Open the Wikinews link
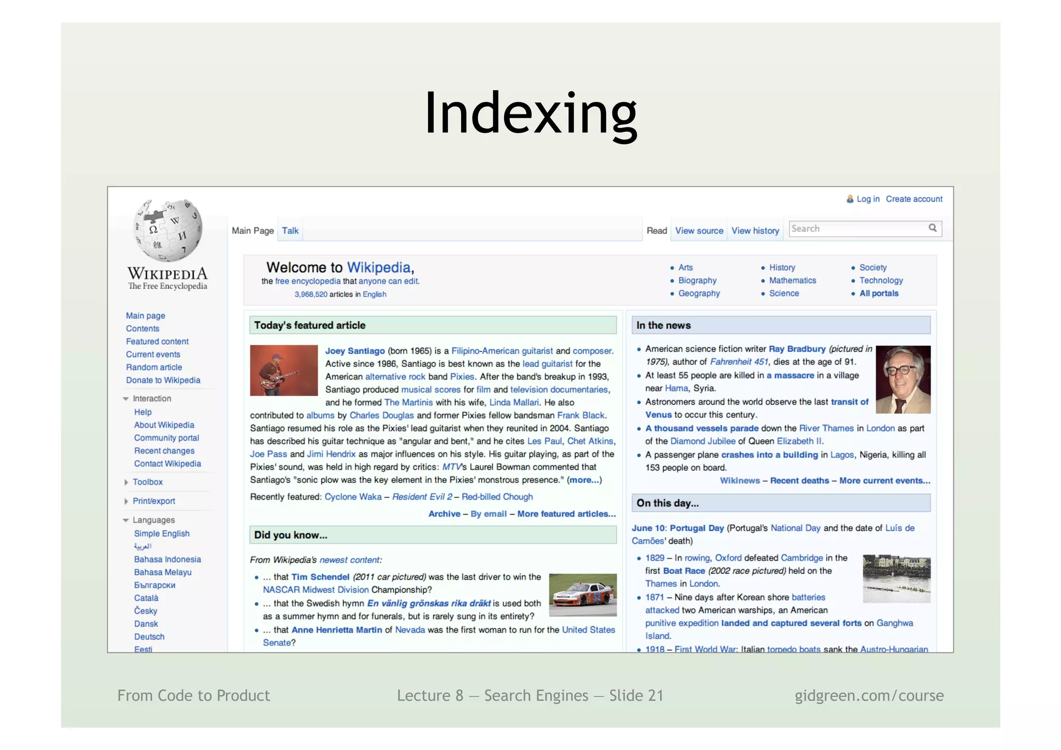This screenshot has width=1061, height=750. click(739, 481)
